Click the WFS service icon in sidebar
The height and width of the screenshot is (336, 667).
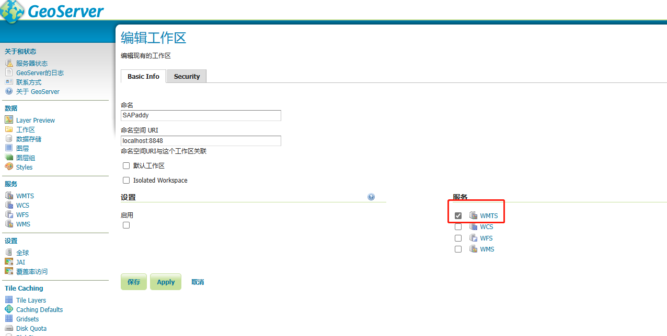click(x=9, y=214)
